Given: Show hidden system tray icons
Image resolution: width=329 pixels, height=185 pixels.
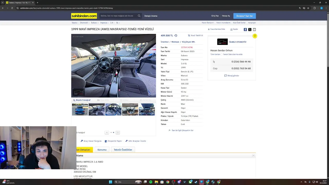Looking at the screenshot, I should (301, 182).
